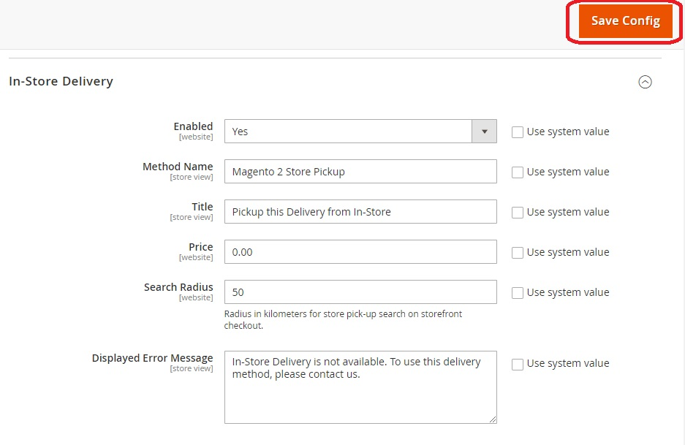Toggle Use system value for Title

[518, 213]
